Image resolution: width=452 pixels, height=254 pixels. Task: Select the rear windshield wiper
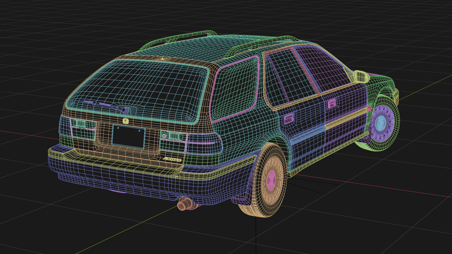tap(105, 105)
